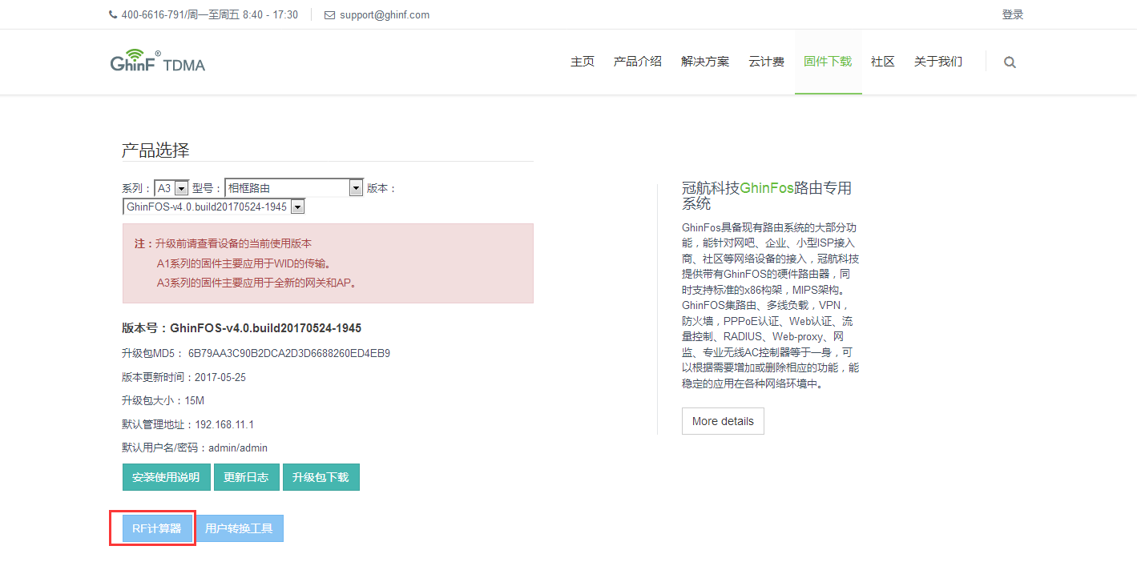
Task: Open 解决方案 menu item
Action: click(705, 62)
